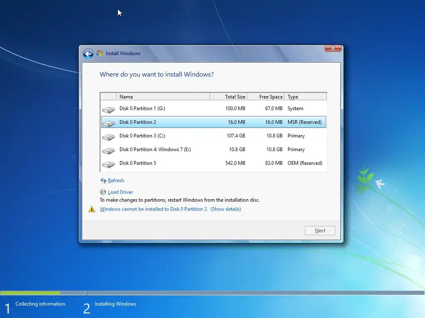This screenshot has width=425, height=318.
Task: Click the Primary type cell for Partition 4
Action: pyautogui.click(x=296, y=149)
